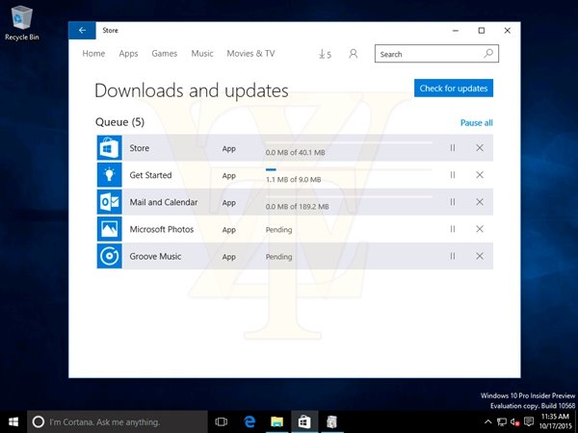
Task: Click the Get Started lightbulb icon
Action: point(109,175)
